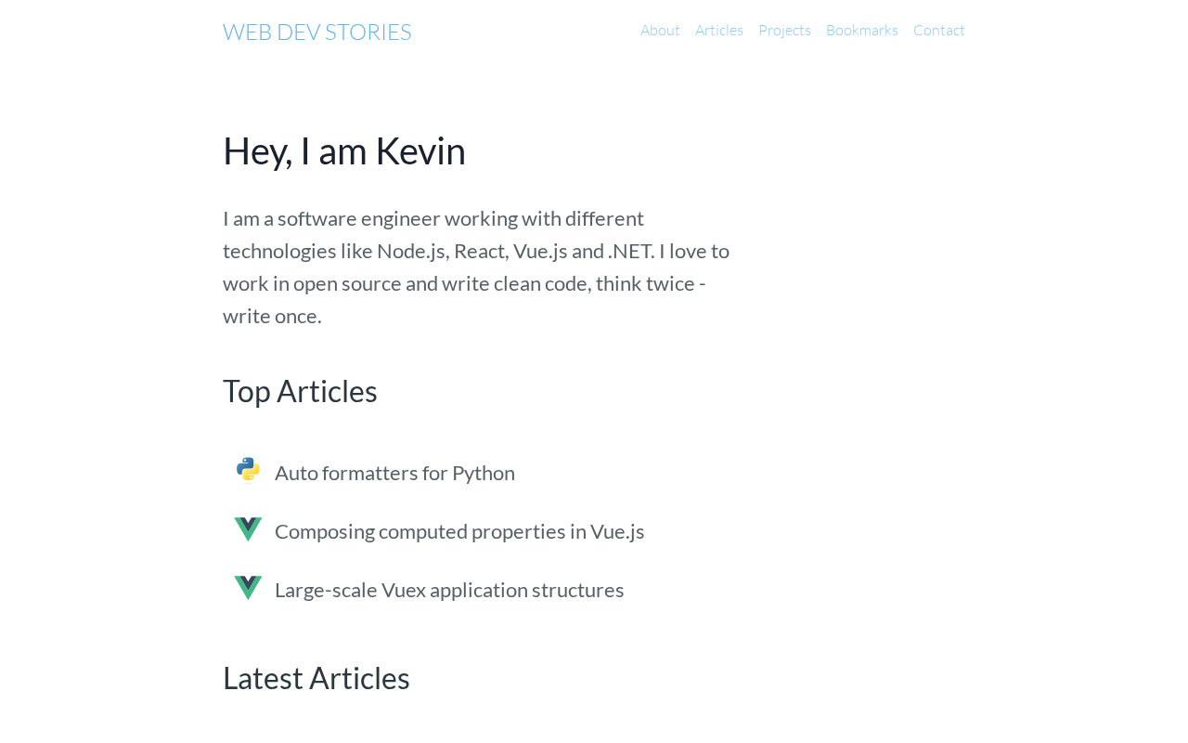
Task: Open the Articles nav item
Action: pos(719,30)
